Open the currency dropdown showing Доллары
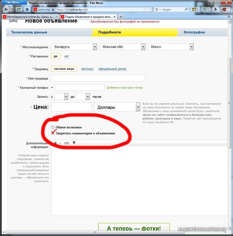 point(117,107)
